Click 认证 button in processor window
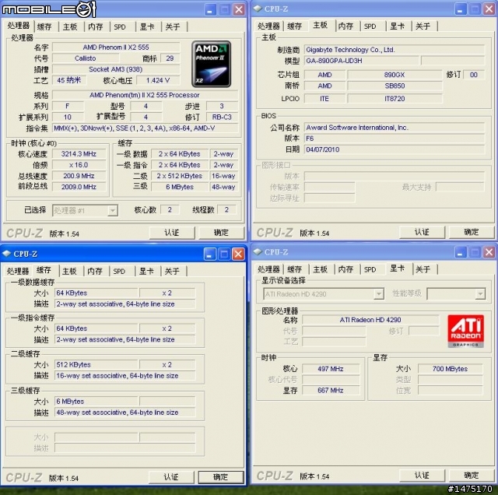Screen dimensions: 498x495 point(172,233)
